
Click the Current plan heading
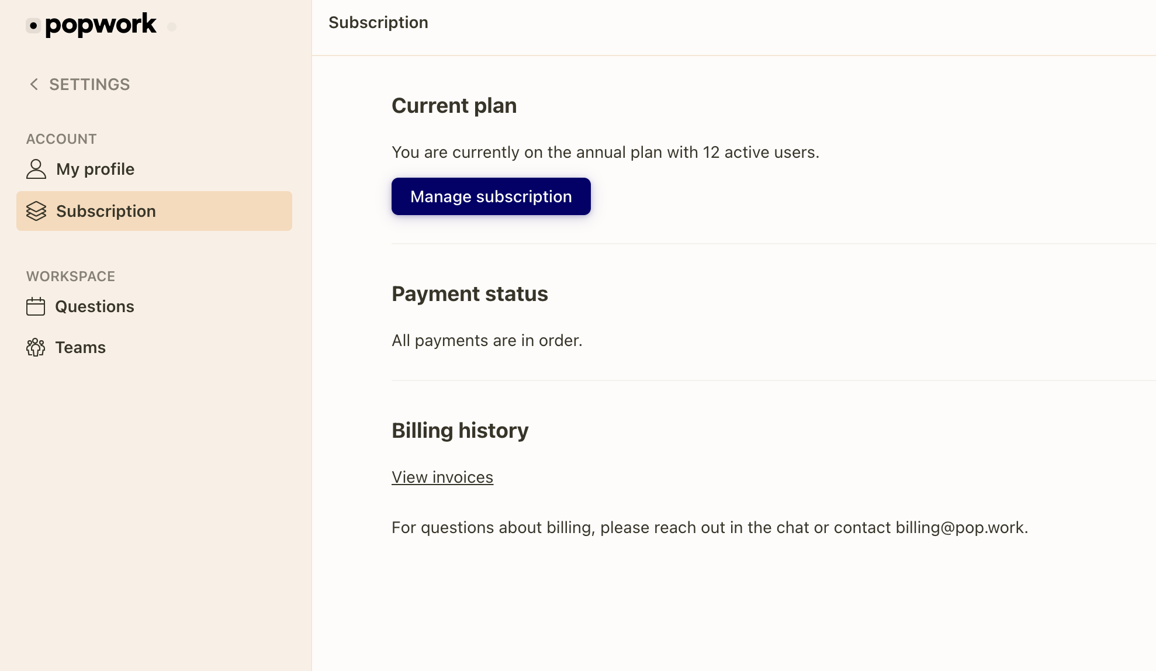coord(454,105)
